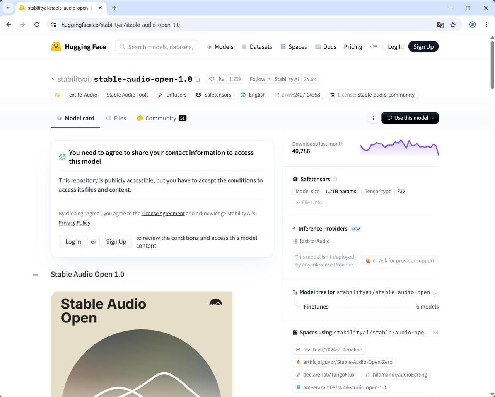This screenshot has width=495, height=397.
Task: Click the Safetensors info icon
Action: pos(335,179)
